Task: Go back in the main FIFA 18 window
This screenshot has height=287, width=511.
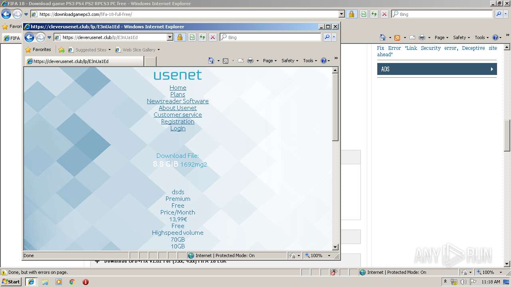Action: 6,14
